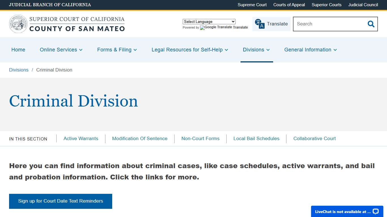Open Legal Resources for Self-Help menu
Image resolution: width=387 pixels, height=217 pixels.
[x=190, y=50]
